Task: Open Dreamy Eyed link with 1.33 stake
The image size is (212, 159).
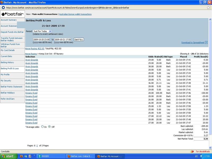Action: point(31,106)
